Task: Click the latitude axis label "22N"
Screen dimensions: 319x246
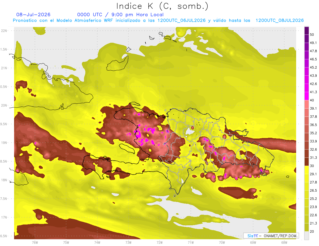Action: click(x=4, y=31)
